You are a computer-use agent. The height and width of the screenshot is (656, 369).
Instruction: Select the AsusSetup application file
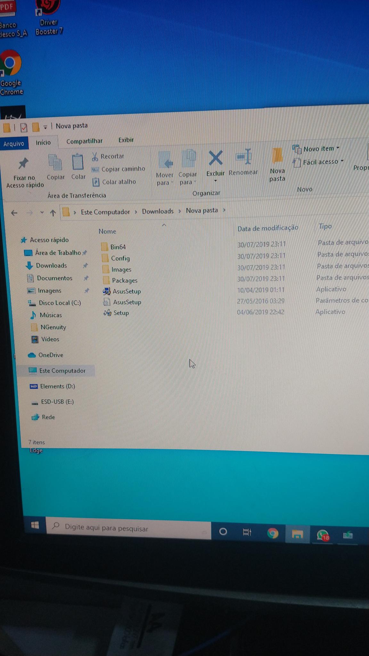click(x=122, y=291)
